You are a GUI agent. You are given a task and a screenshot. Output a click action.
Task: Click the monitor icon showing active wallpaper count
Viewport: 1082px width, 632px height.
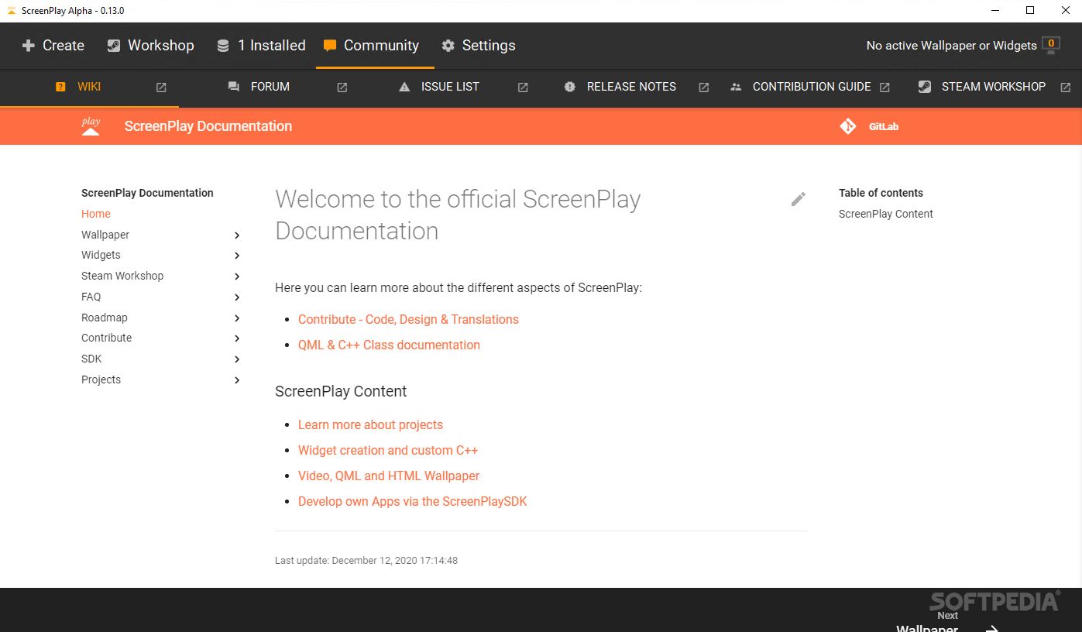pos(1051,45)
